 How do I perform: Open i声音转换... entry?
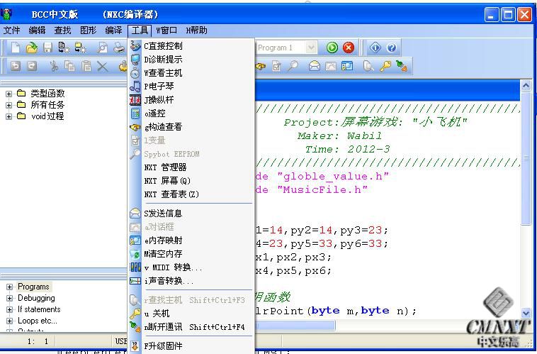[x=191, y=281]
